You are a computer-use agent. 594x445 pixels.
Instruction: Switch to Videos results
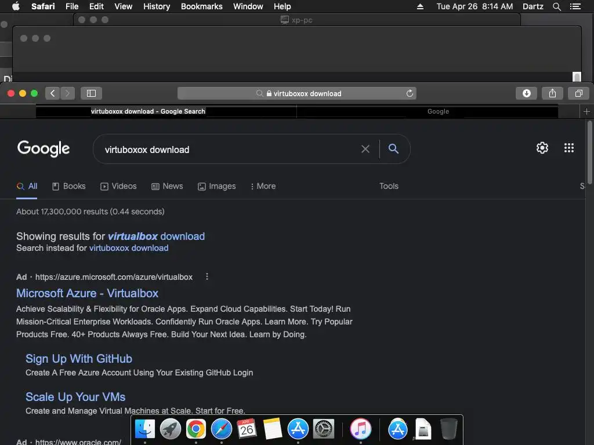click(x=118, y=186)
